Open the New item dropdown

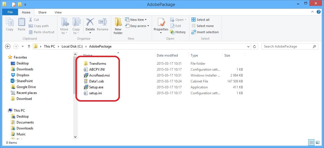coord(136,20)
